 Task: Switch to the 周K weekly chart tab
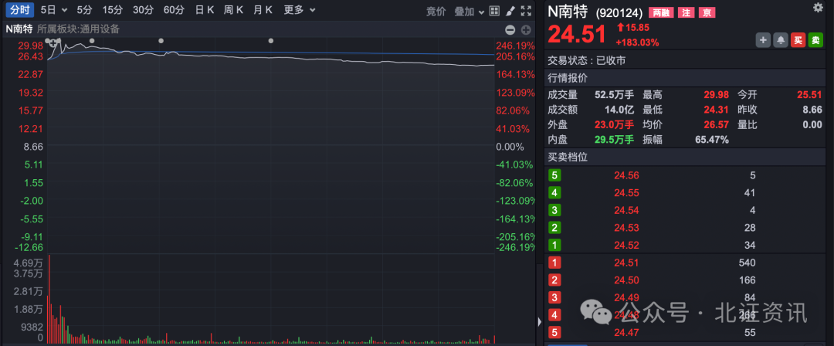tap(233, 10)
